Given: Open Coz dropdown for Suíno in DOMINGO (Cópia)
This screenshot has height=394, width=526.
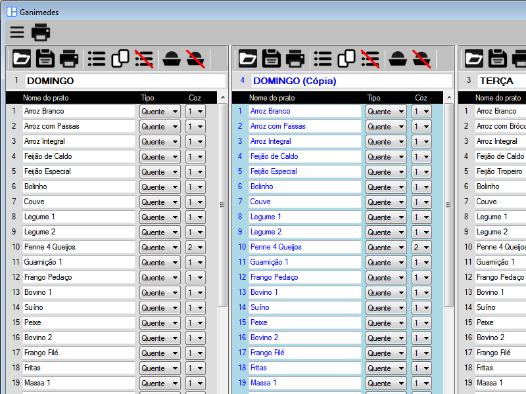Looking at the screenshot, I should click(x=421, y=308).
